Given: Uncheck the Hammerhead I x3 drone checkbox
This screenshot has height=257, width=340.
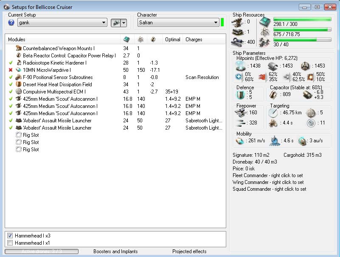Looking at the screenshot, I should [x=10, y=236].
